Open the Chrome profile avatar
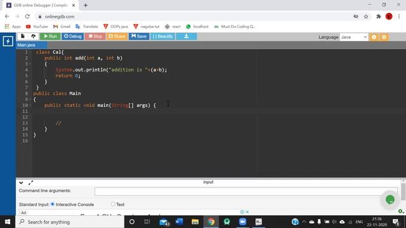Viewport: 406px width, 228px height. point(389,16)
